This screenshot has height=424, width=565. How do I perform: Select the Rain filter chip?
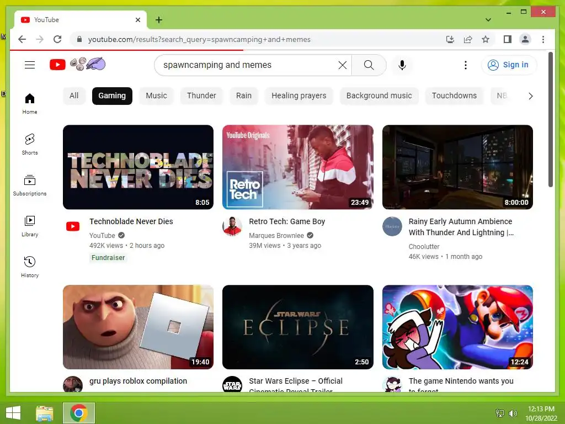(243, 96)
